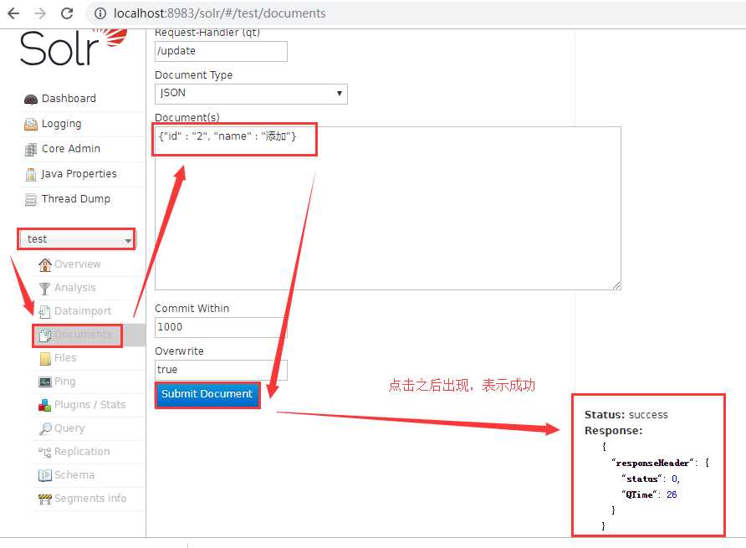Click the Java Properties icon
The width and height of the screenshot is (746, 548).
[30, 175]
